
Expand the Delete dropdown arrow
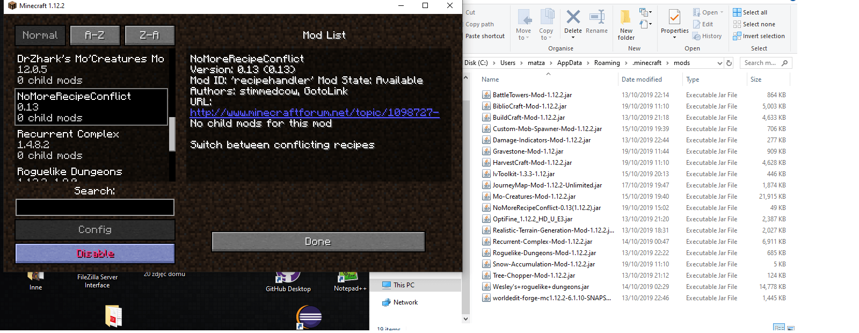pyautogui.click(x=573, y=38)
